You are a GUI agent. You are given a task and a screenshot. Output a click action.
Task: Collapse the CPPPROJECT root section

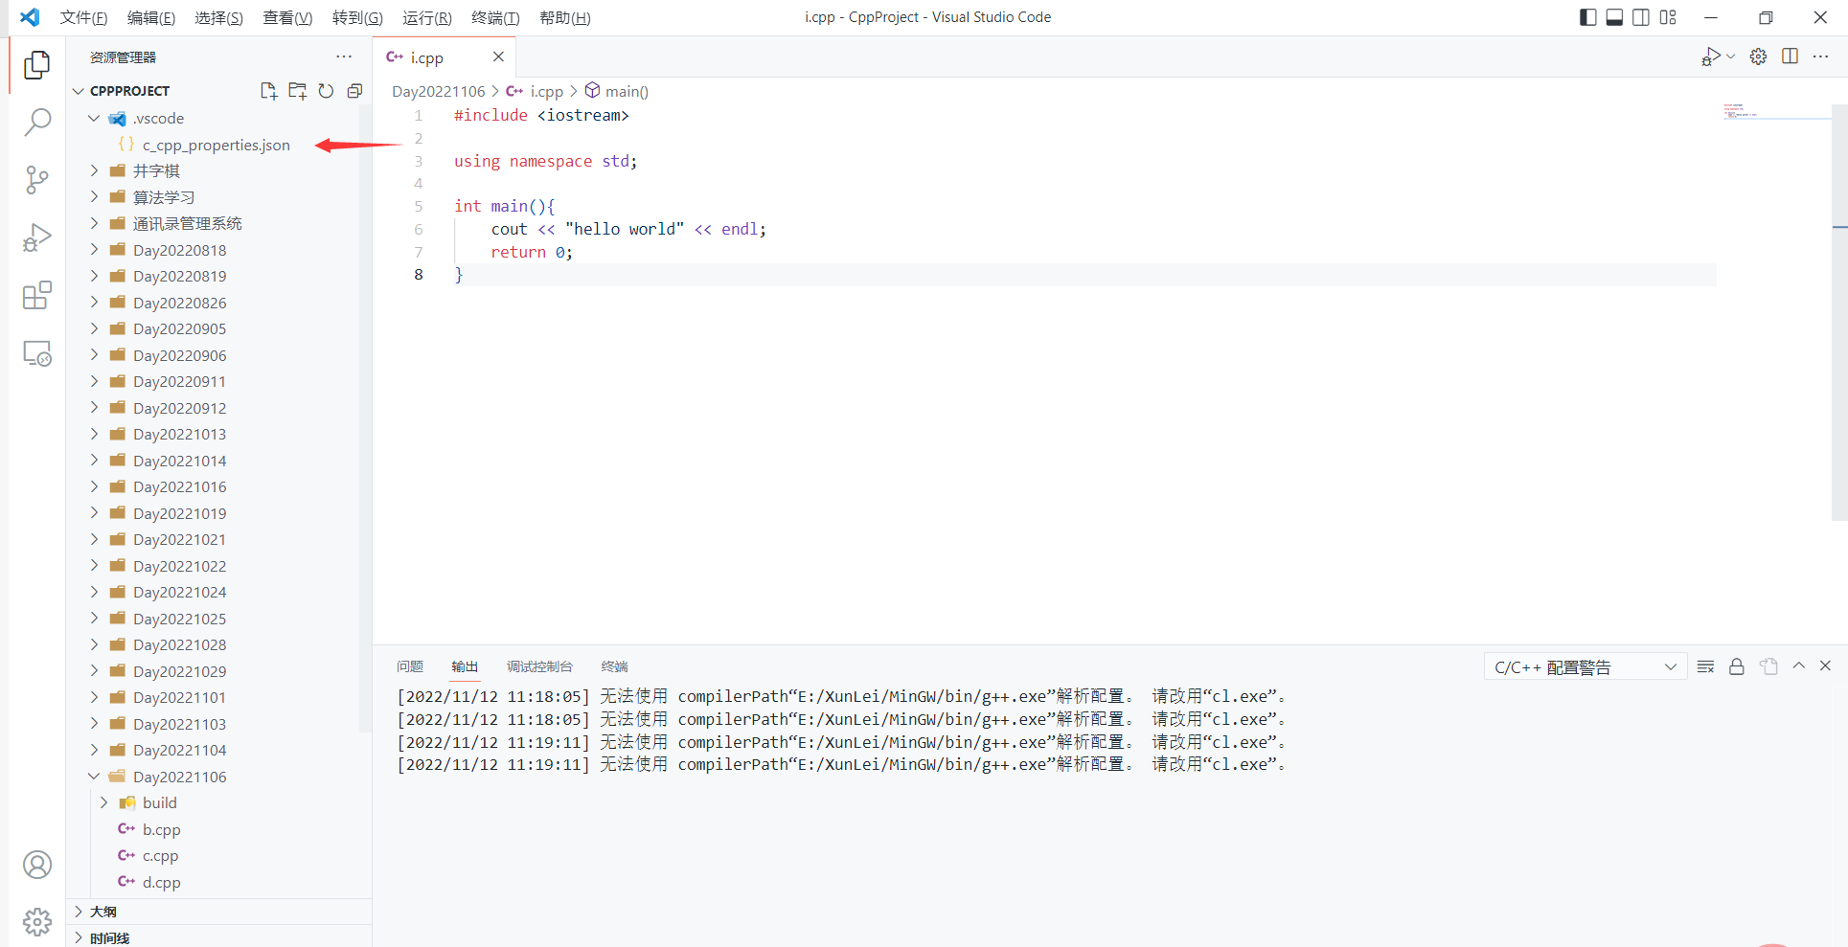point(79,91)
